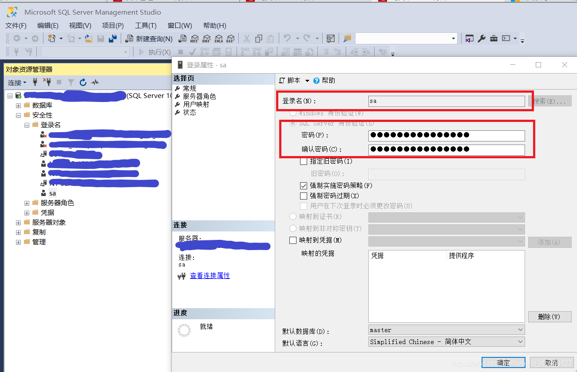The image size is (577, 372).
Task: Click the Database Engine Query icon
Action: 182,39
